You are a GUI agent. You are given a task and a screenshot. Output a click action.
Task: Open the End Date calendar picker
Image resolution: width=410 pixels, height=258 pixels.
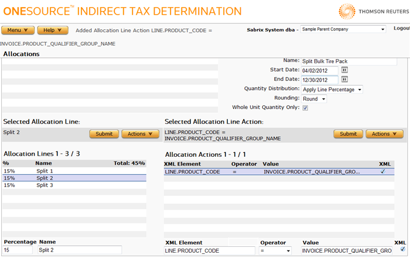(x=344, y=80)
